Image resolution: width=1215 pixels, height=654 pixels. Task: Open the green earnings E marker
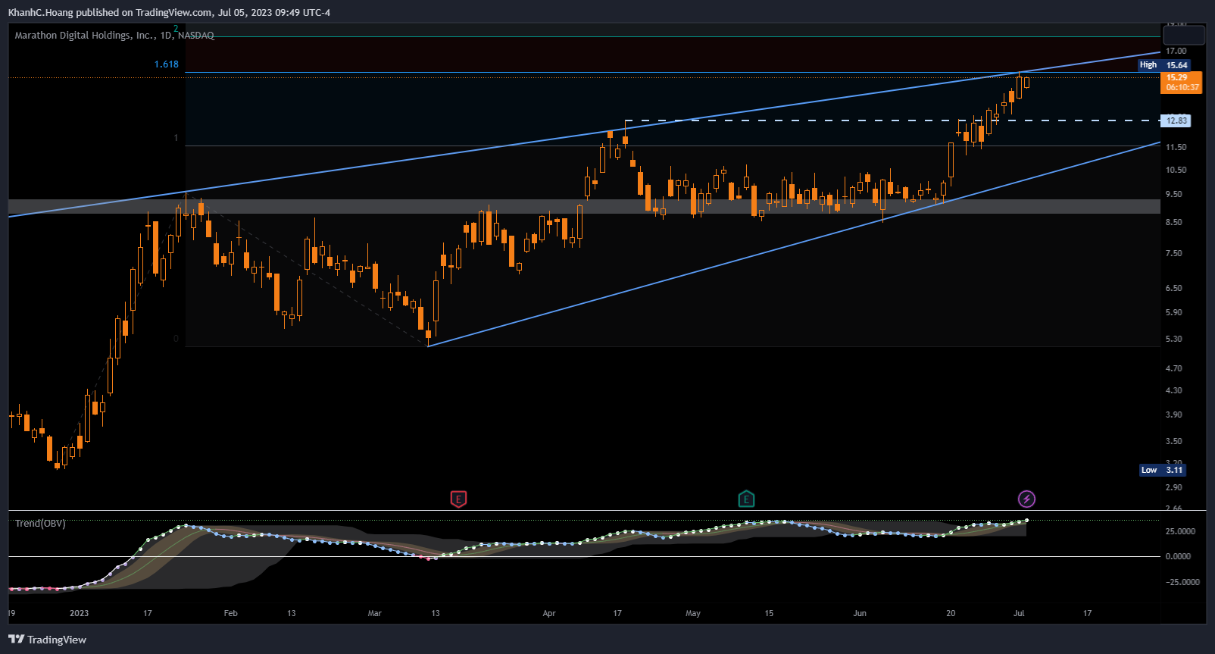(746, 499)
